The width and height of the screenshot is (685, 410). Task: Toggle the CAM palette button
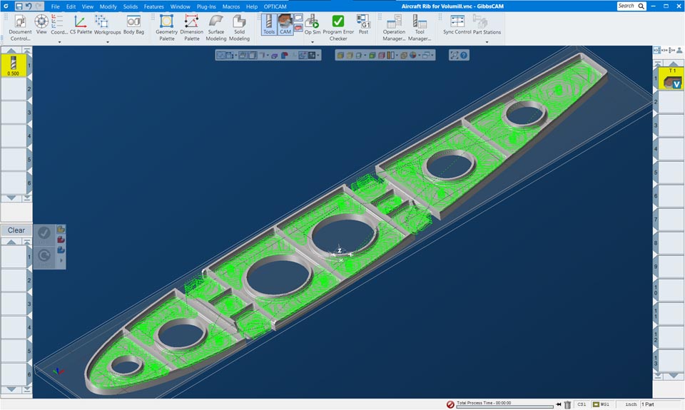(285, 26)
